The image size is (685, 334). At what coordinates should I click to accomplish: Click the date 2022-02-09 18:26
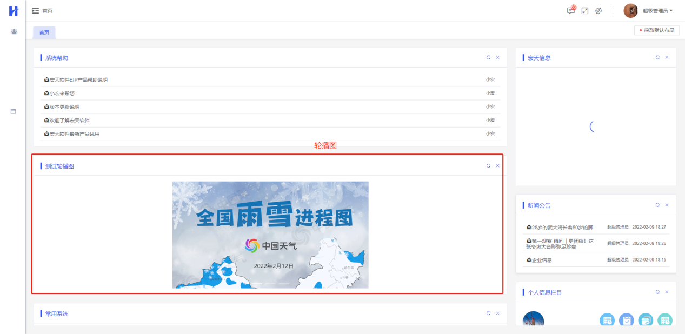click(649, 244)
